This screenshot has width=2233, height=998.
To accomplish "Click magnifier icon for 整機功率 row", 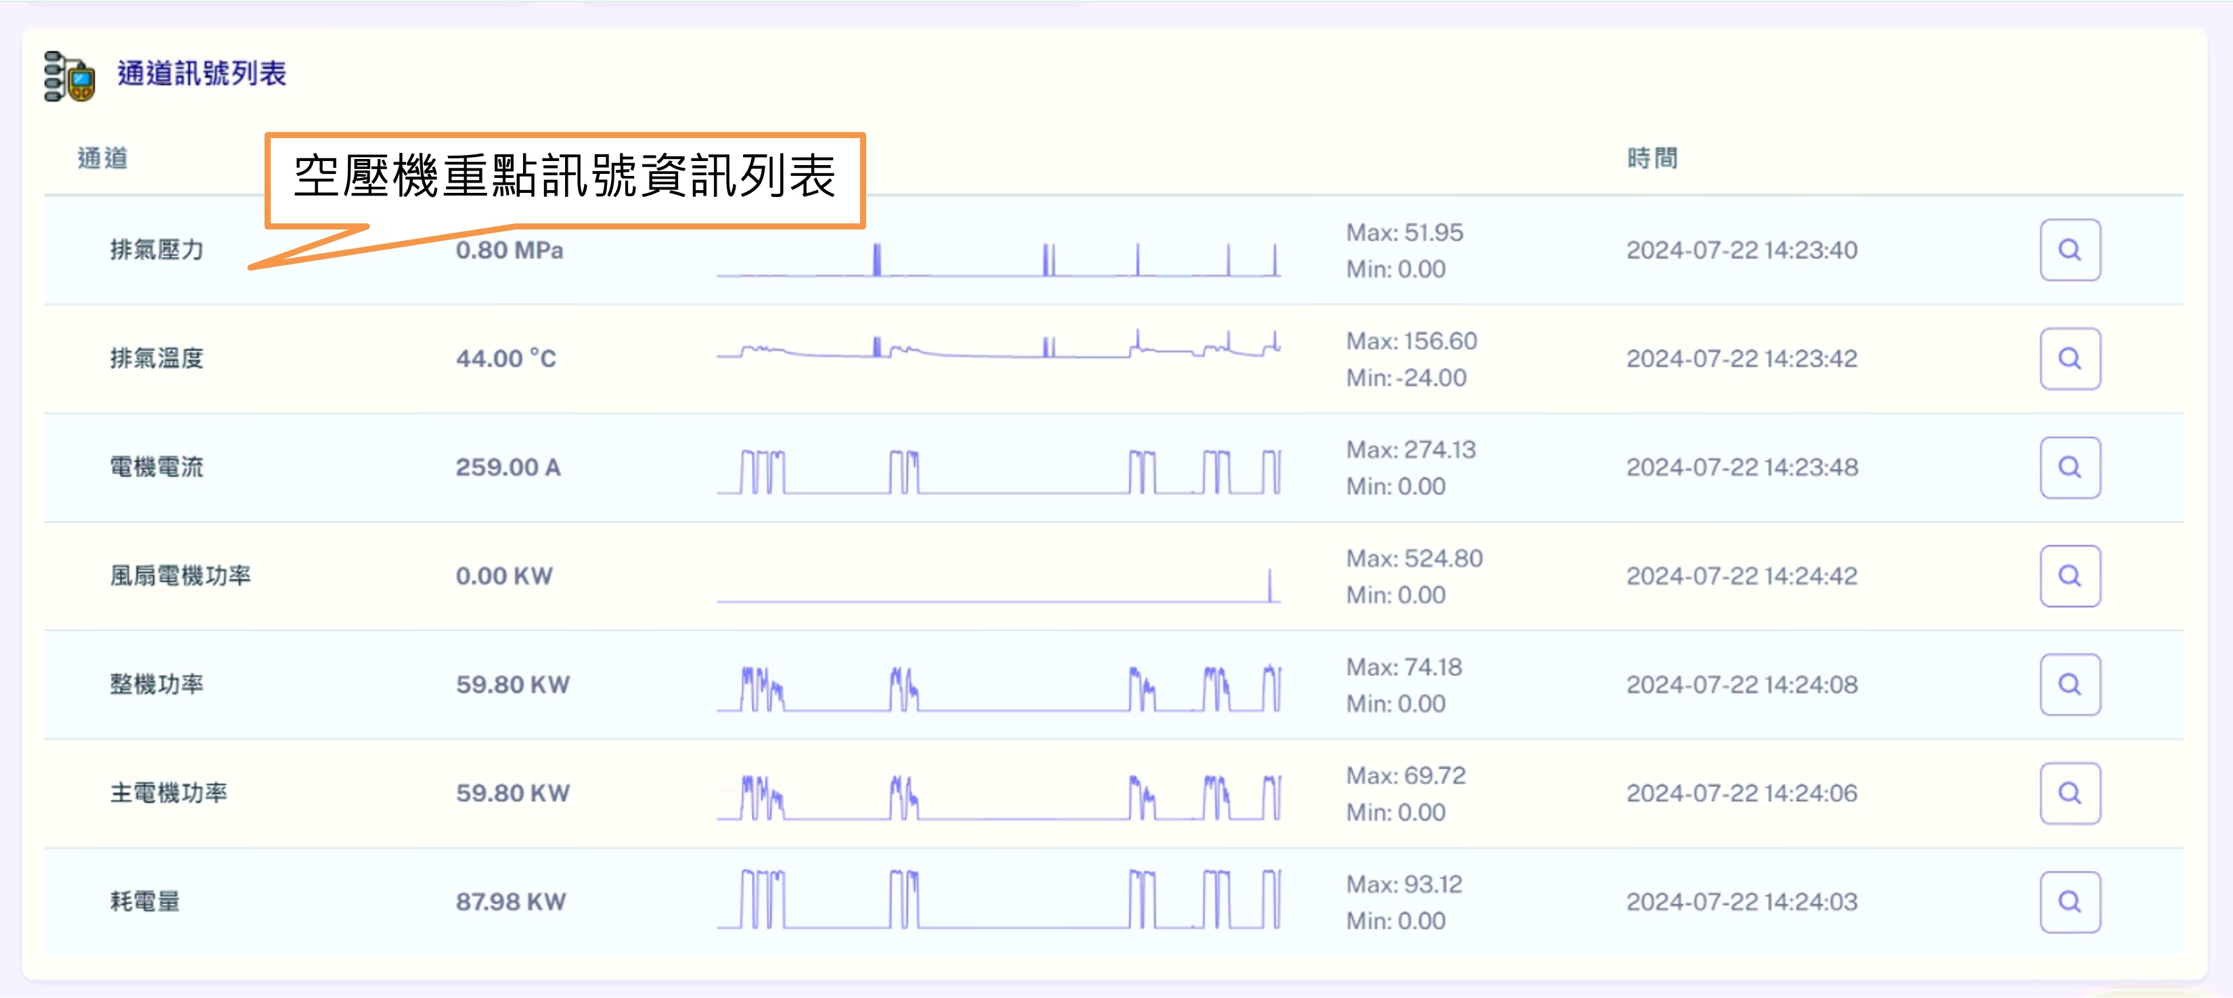I will click(x=2069, y=684).
